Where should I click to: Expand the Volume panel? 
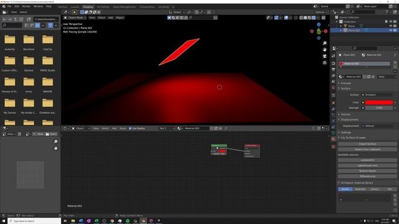coord(345,114)
